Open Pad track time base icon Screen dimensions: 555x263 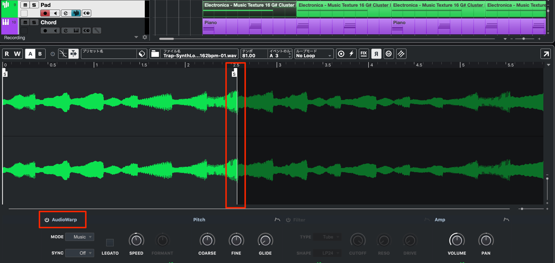[x=86, y=13]
